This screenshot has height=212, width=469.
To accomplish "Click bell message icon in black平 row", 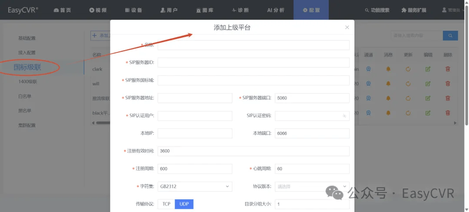I will [x=388, y=113].
